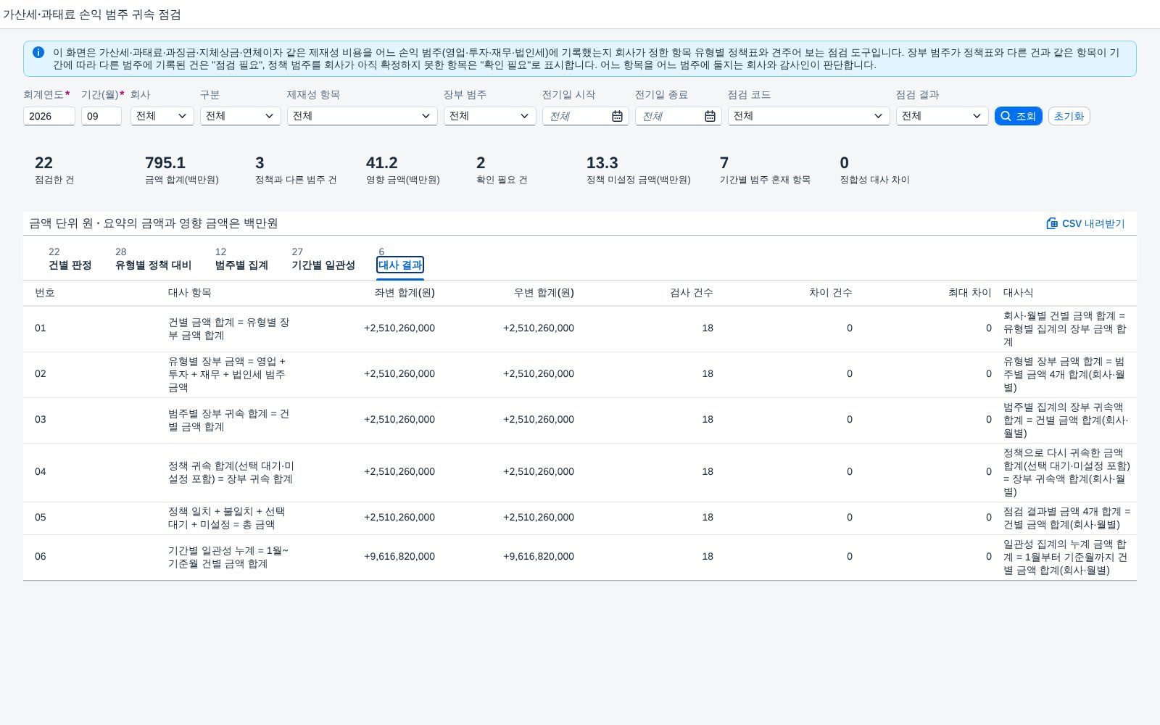
Task: Click row number 04 in the table
Action: [41, 472]
